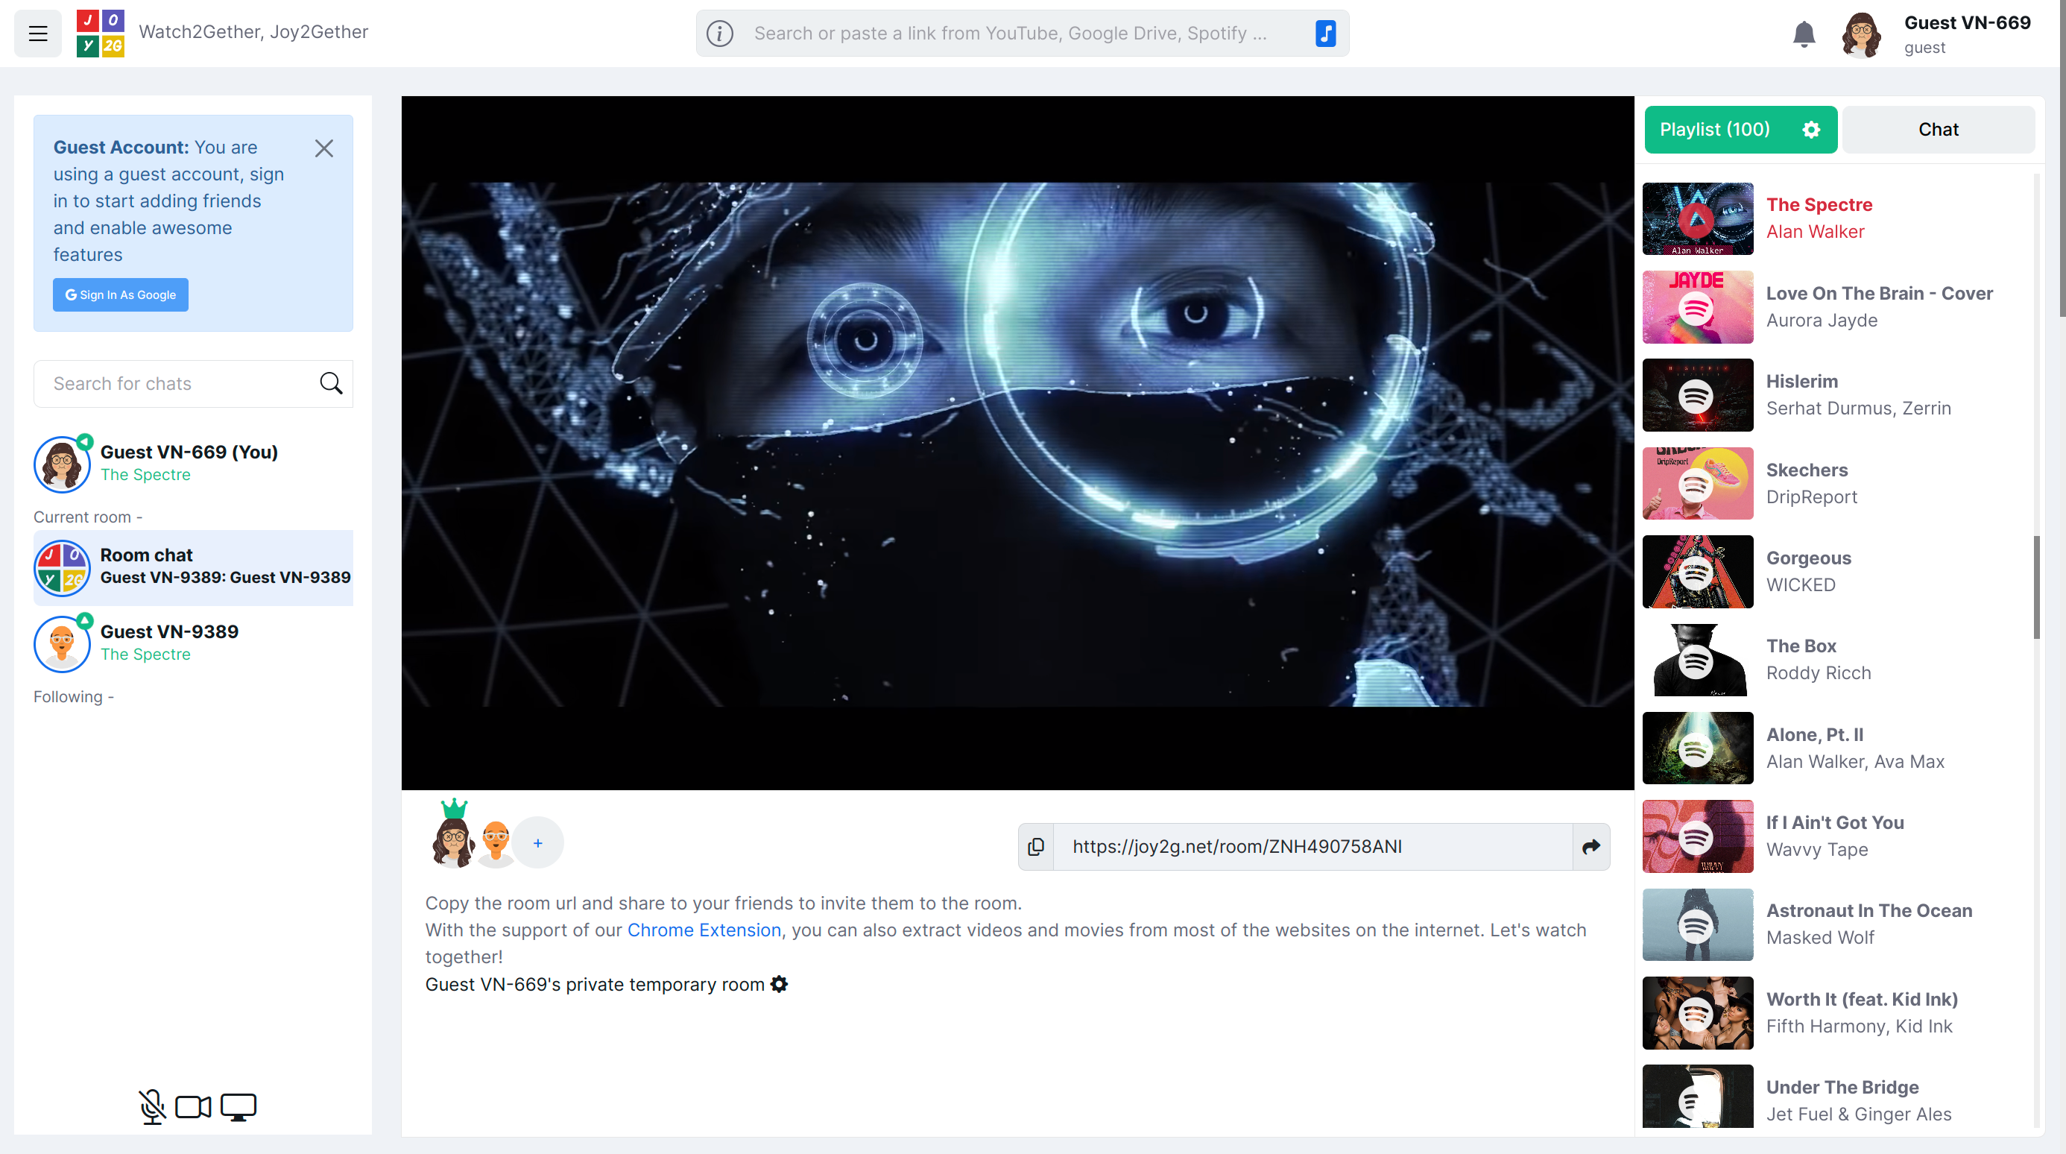Switch to the Chat tab

pos(1938,129)
